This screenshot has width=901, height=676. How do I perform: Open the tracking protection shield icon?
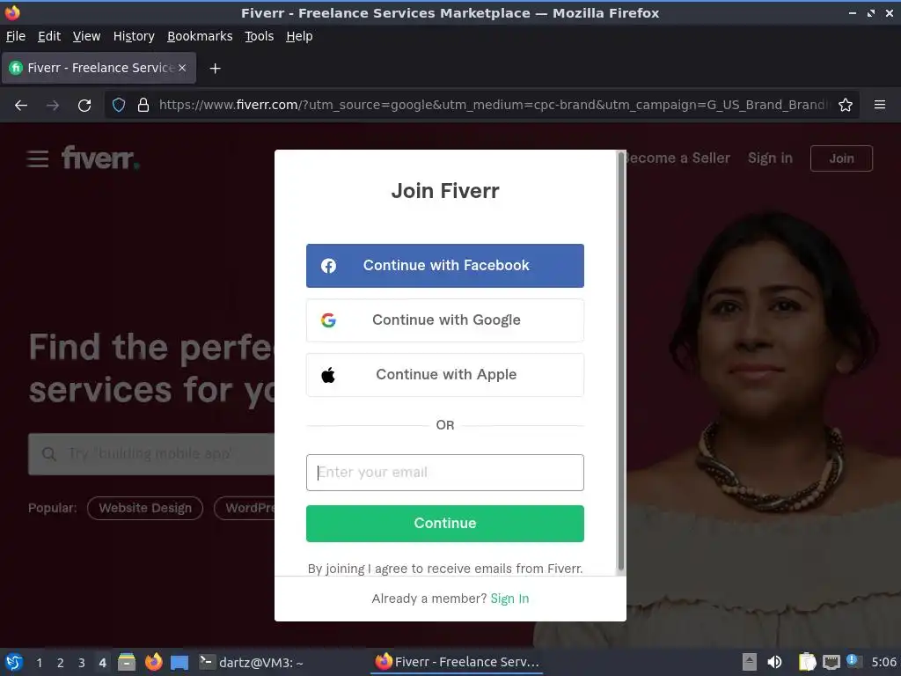click(119, 106)
